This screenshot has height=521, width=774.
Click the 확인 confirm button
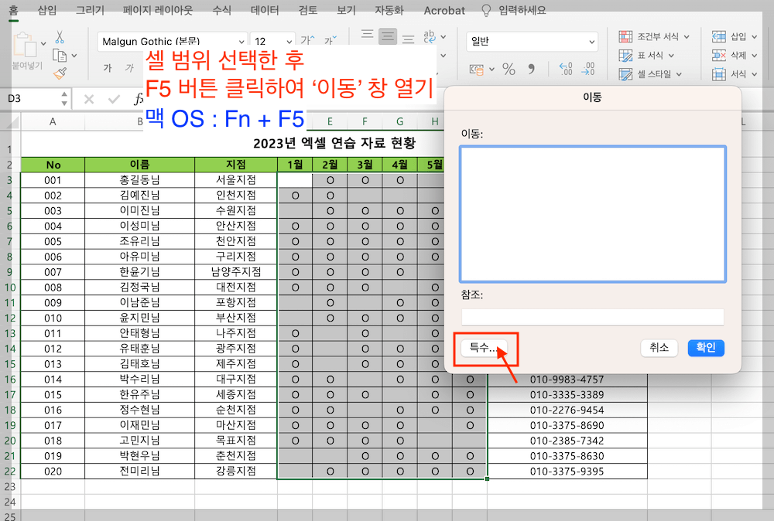tap(705, 348)
